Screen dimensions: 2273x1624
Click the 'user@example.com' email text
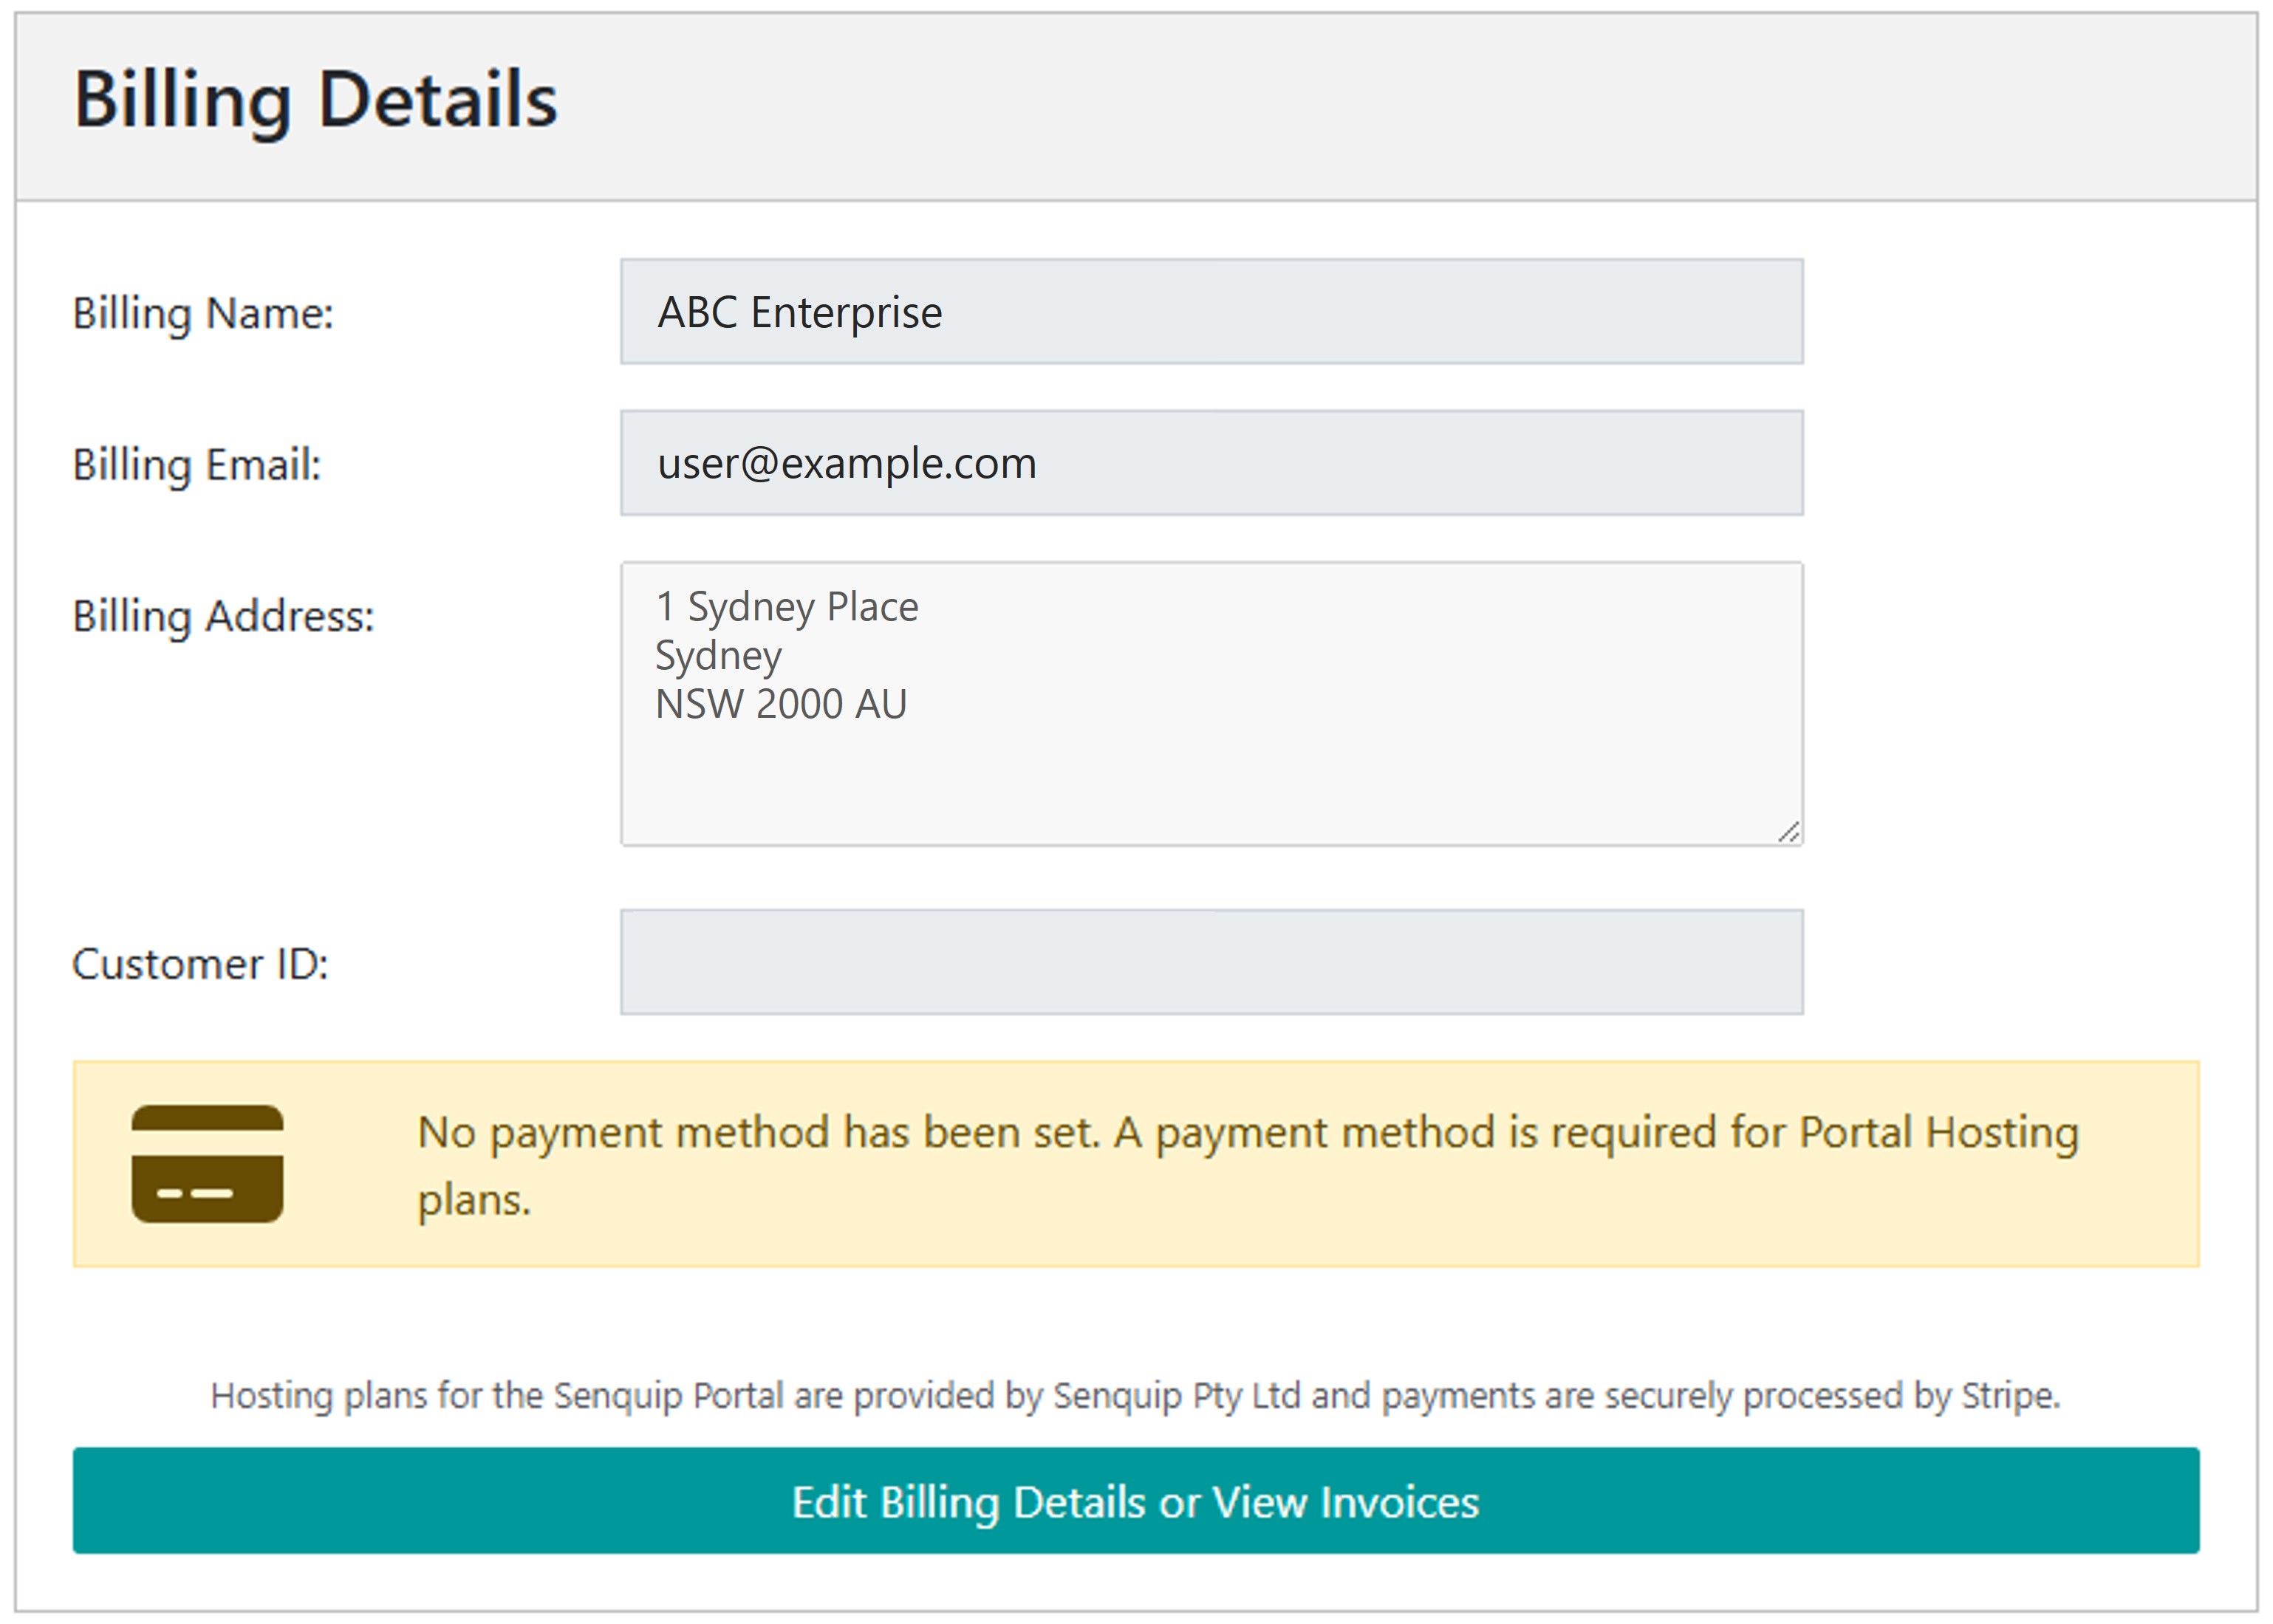click(x=846, y=463)
